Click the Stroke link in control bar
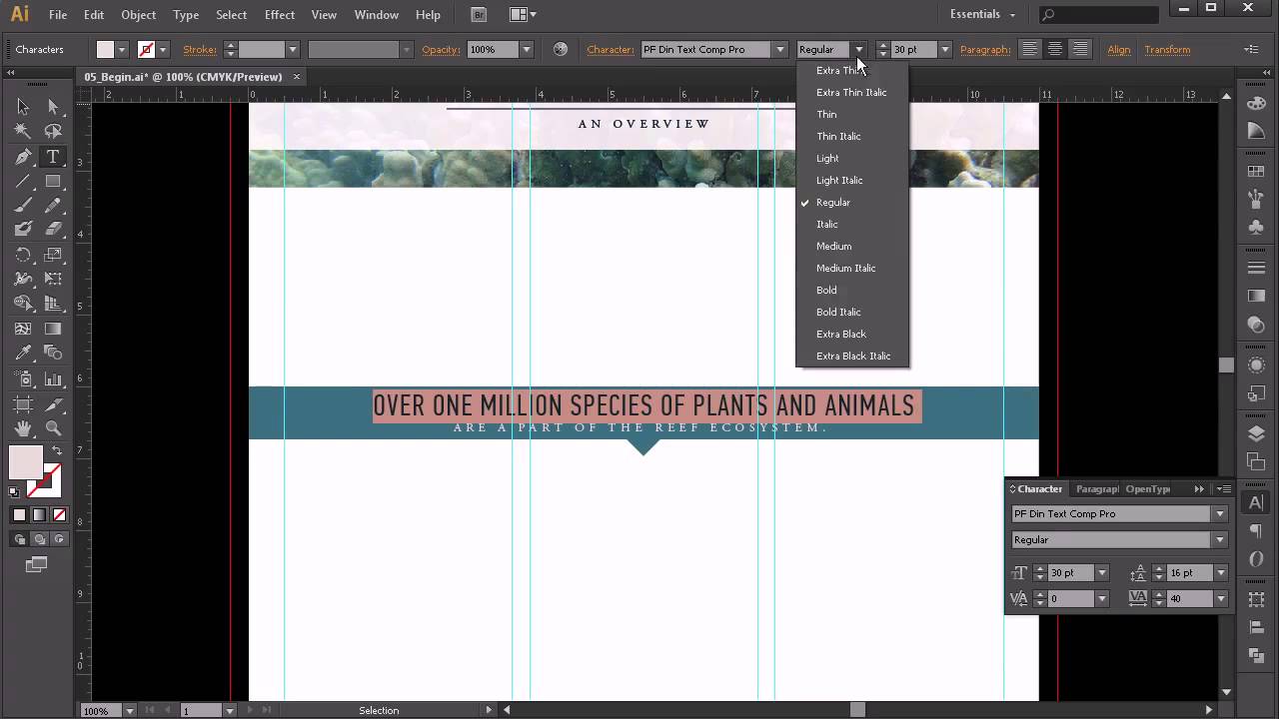This screenshot has width=1279, height=719. tap(200, 49)
